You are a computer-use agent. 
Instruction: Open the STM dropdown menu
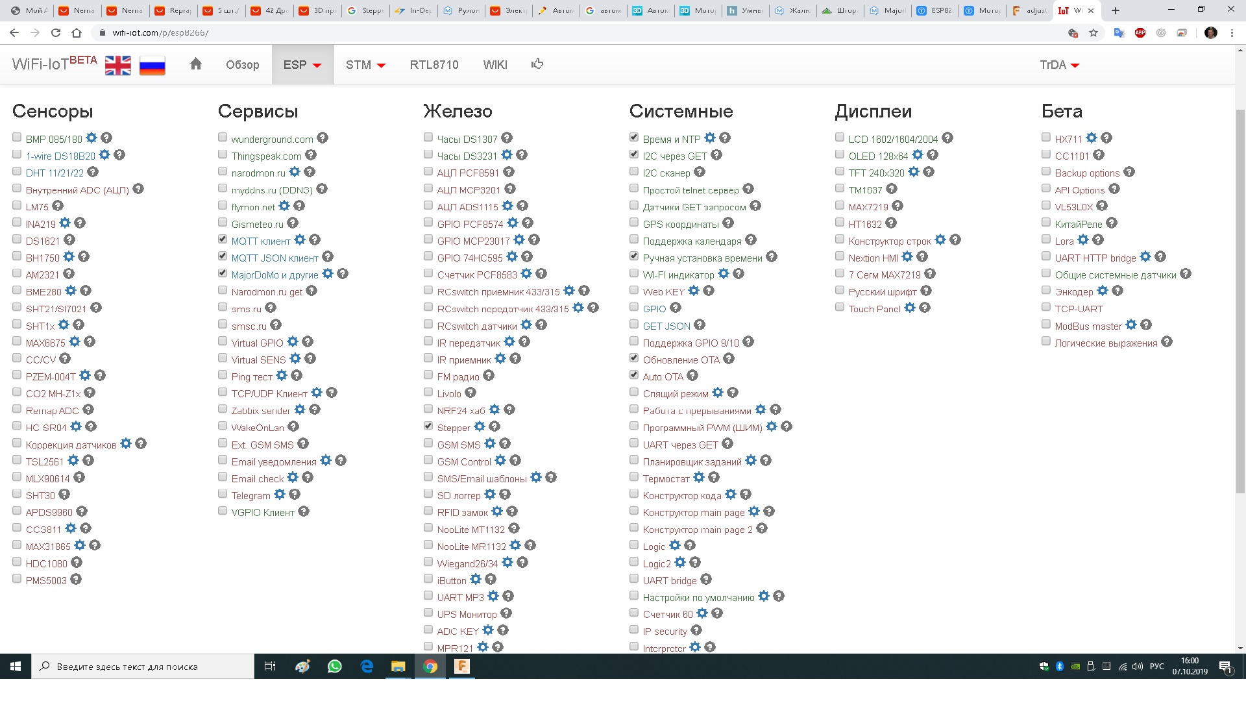click(x=365, y=65)
